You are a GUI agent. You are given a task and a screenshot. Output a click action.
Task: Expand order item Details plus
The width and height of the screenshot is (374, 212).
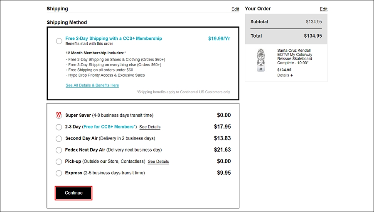285,75
